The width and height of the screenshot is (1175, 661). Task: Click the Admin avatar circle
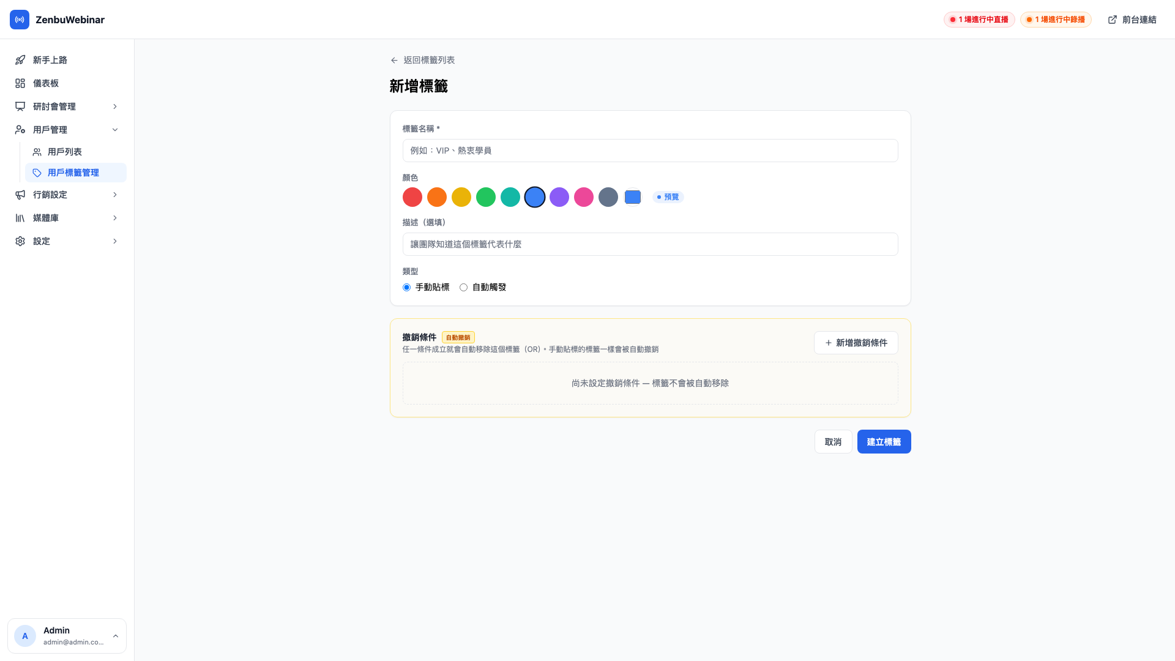click(x=25, y=636)
